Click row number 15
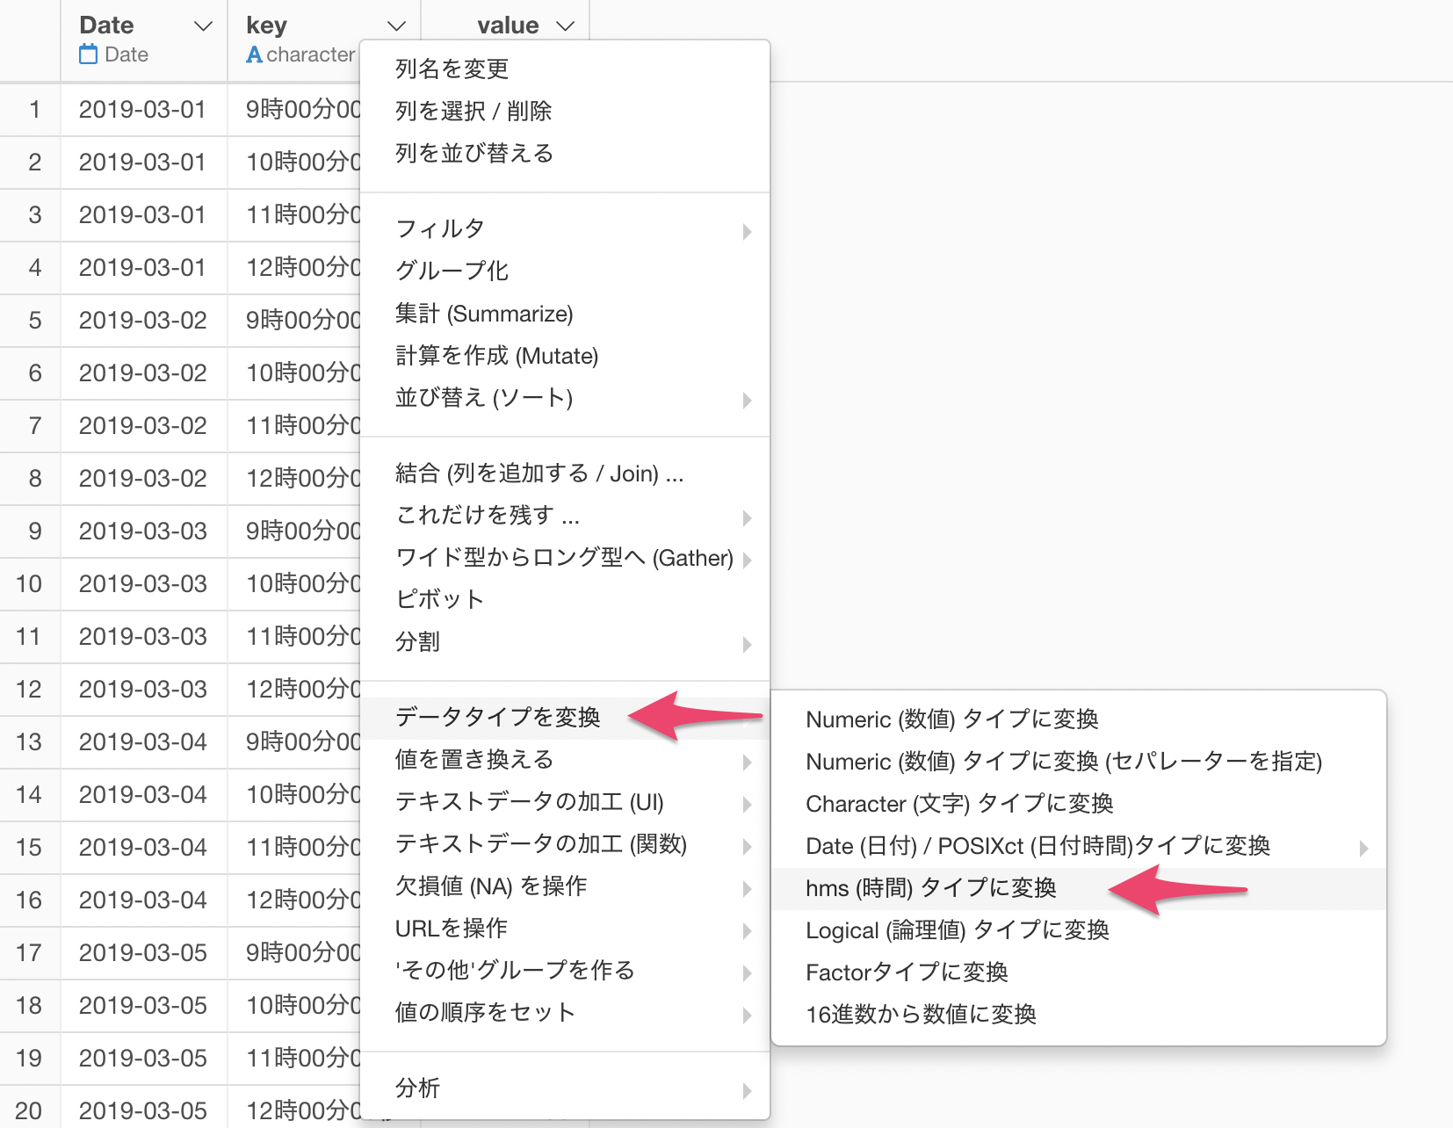This screenshot has width=1453, height=1128. (x=30, y=848)
